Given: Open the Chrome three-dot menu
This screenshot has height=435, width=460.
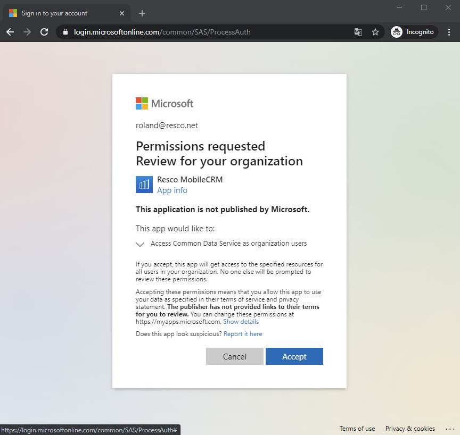Looking at the screenshot, I should click(x=449, y=32).
